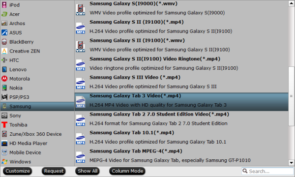
Task: Switch to Column Mode
Action: click(x=127, y=171)
